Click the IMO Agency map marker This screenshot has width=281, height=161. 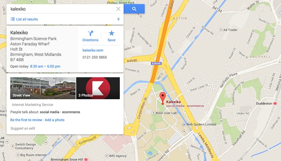click(x=107, y=156)
